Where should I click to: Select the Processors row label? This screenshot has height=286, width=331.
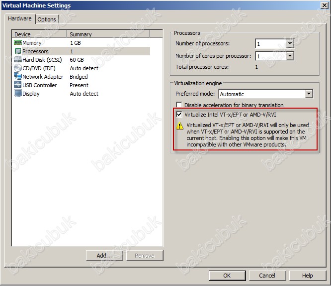35,51
